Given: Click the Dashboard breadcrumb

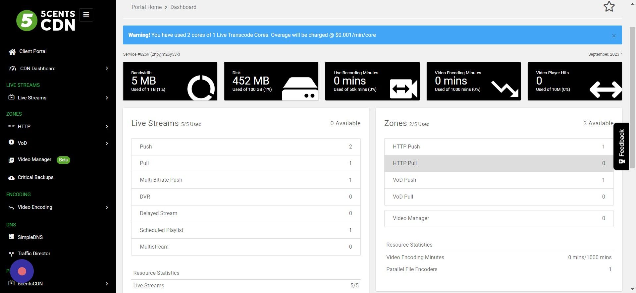Looking at the screenshot, I should click(183, 7).
